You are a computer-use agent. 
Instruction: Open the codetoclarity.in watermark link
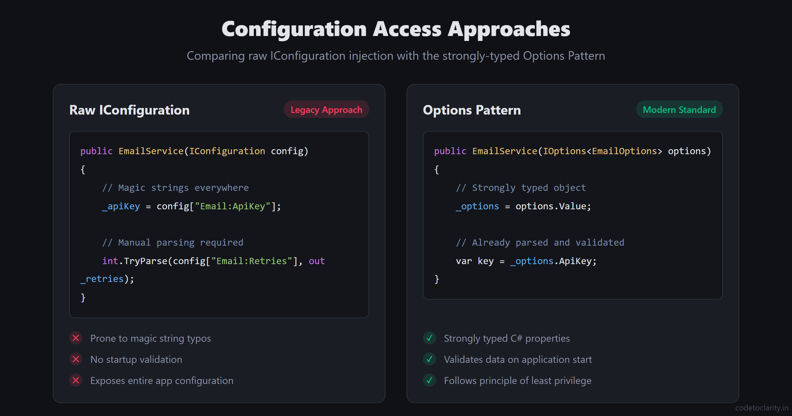click(x=762, y=408)
